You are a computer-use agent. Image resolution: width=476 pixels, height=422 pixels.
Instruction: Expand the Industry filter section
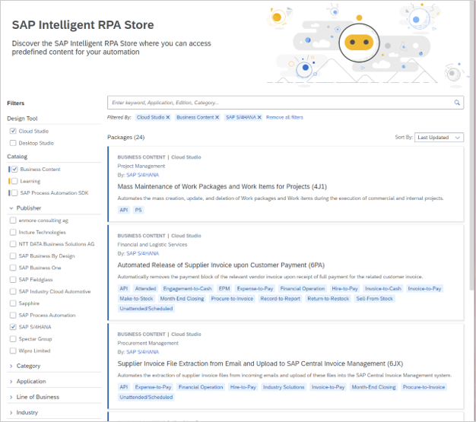(11, 413)
